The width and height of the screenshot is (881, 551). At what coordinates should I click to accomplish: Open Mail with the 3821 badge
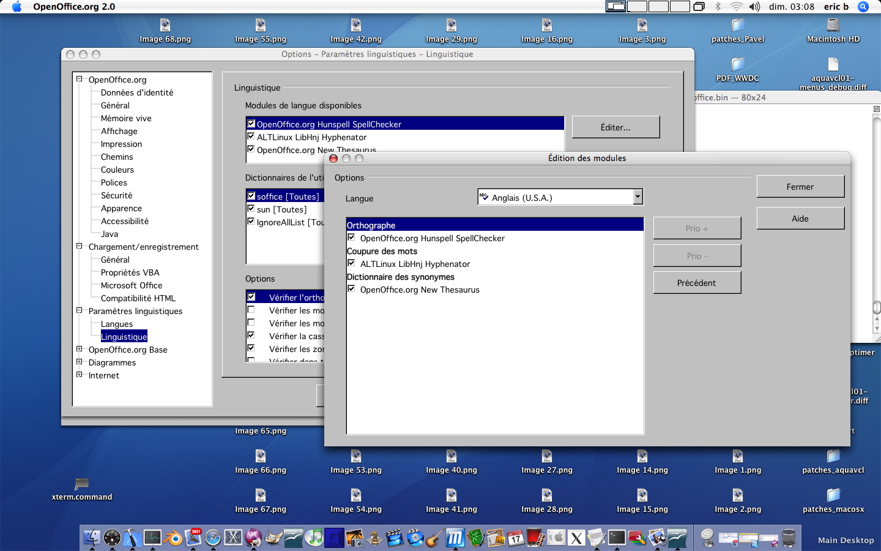tap(193, 538)
